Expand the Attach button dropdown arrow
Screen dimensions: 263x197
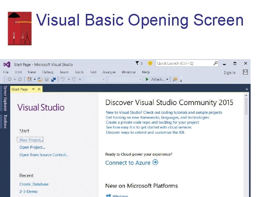tap(167, 80)
